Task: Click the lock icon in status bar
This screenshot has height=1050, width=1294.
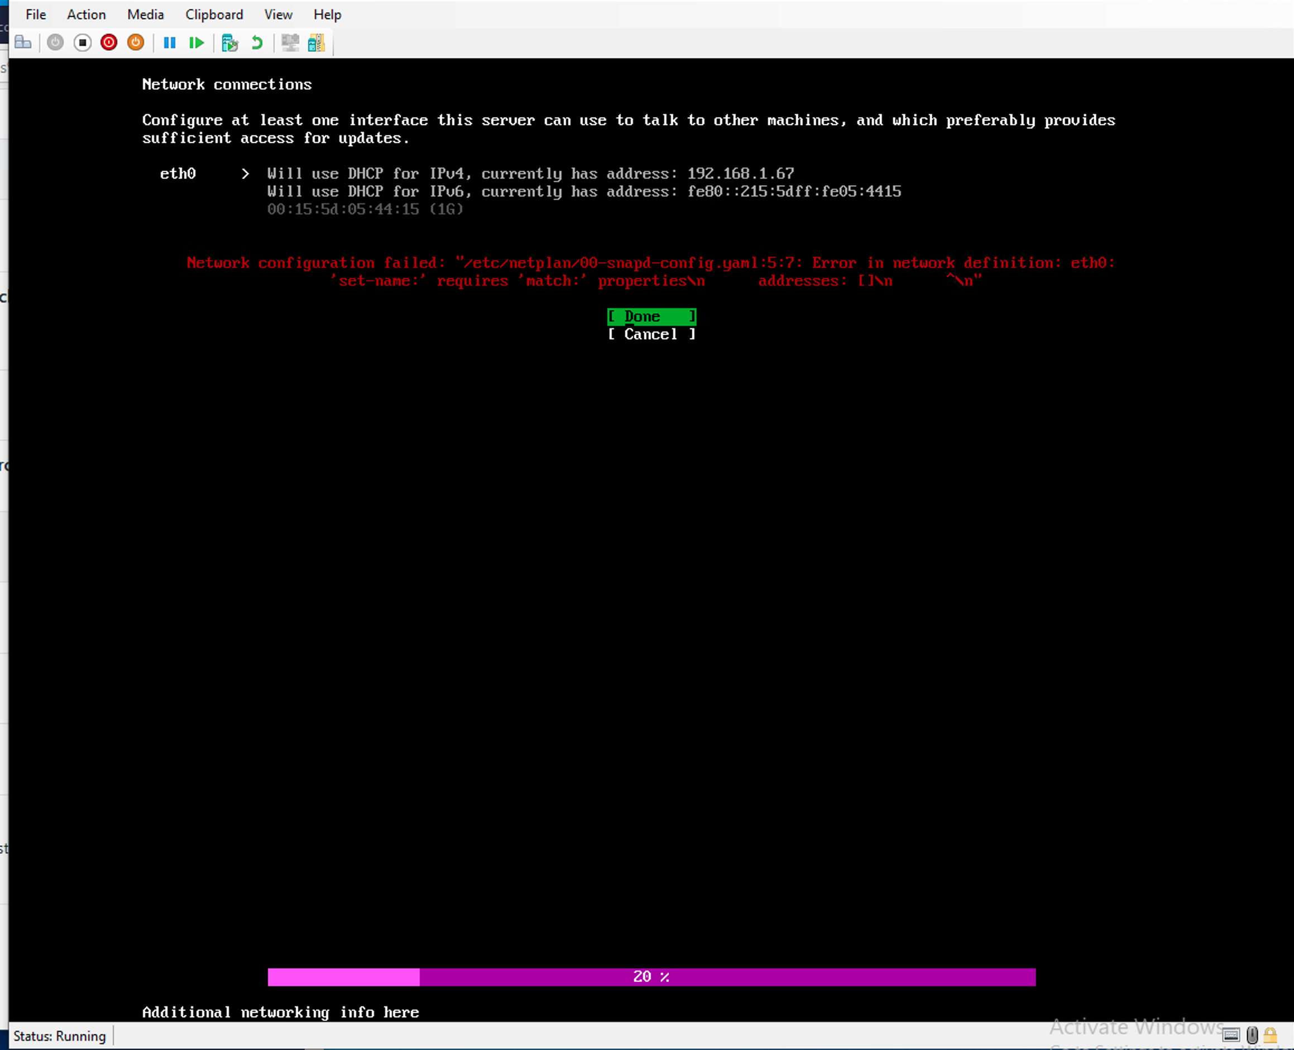Action: (x=1271, y=1034)
